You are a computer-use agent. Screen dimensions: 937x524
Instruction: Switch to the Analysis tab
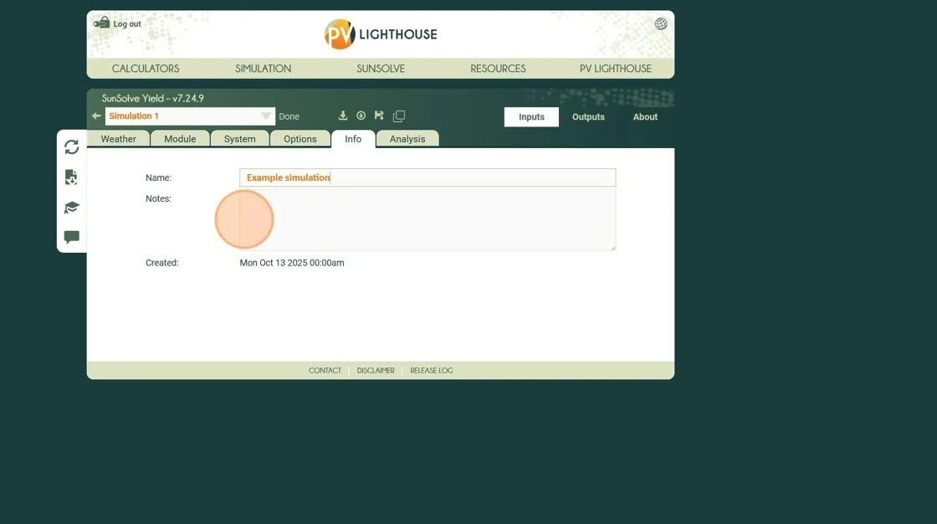tap(407, 139)
